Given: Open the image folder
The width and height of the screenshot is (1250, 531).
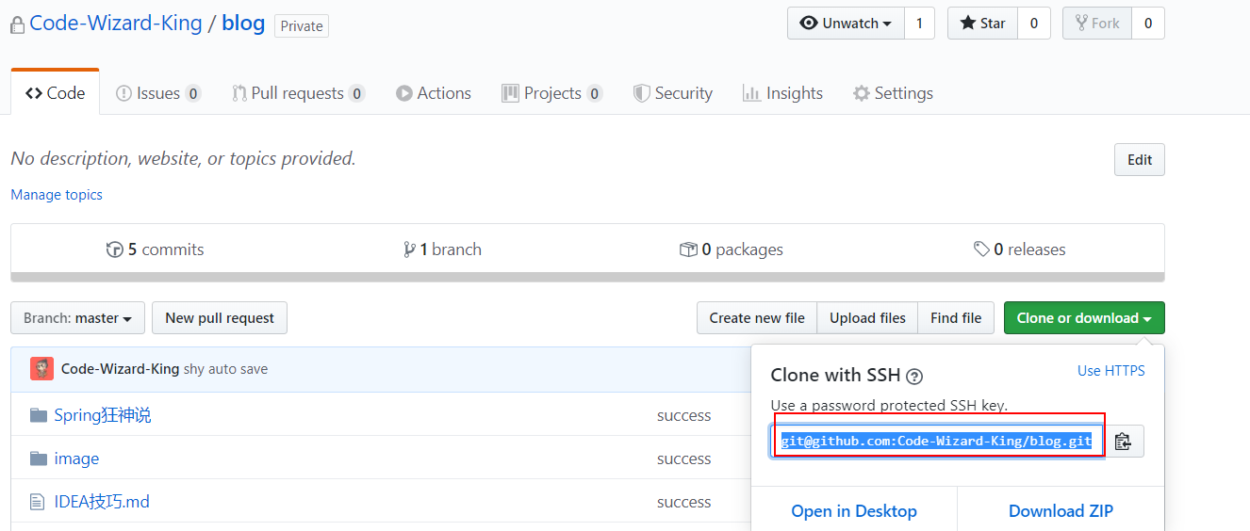Looking at the screenshot, I should tap(76, 459).
